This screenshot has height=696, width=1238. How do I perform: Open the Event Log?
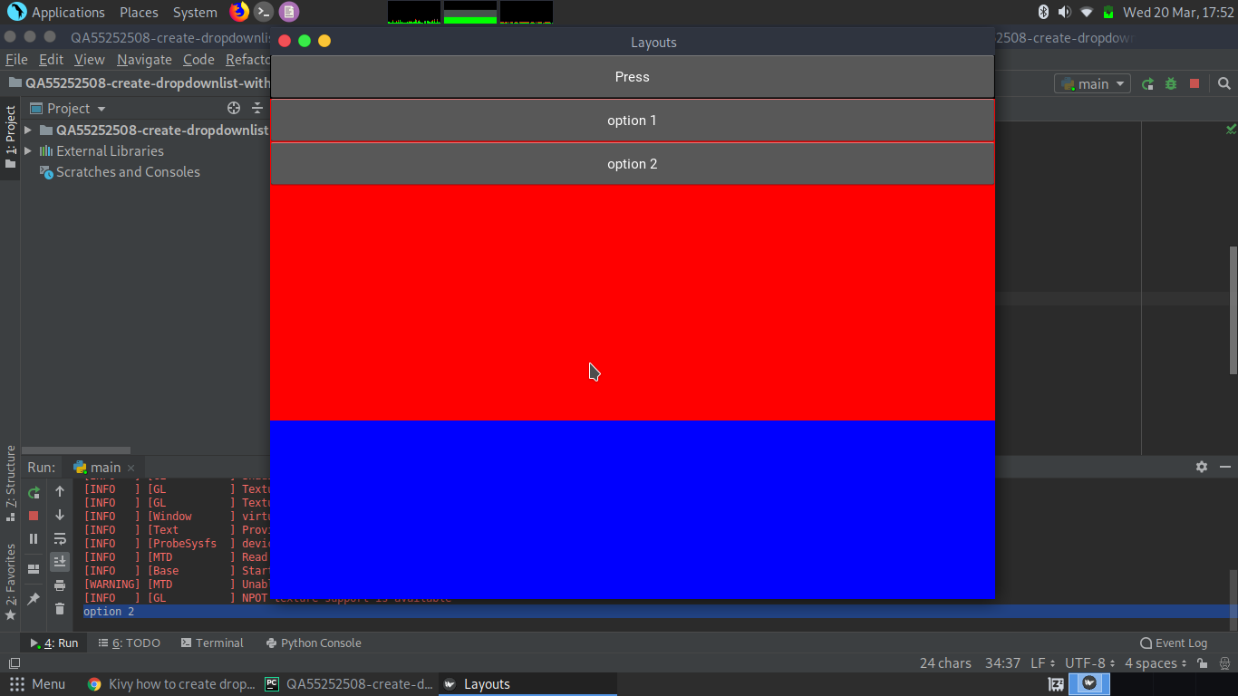[1174, 643]
